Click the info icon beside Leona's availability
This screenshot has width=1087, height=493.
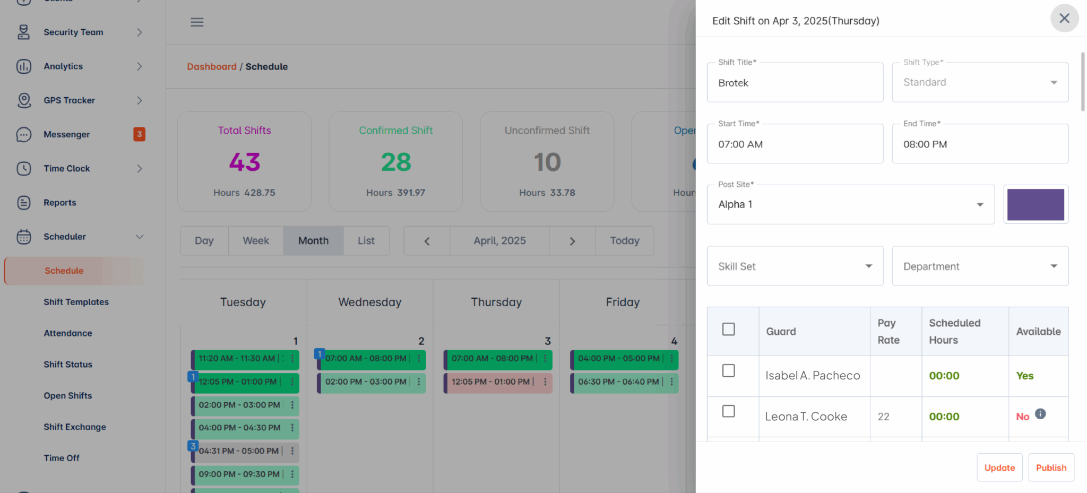click(x=1040, y=413)
